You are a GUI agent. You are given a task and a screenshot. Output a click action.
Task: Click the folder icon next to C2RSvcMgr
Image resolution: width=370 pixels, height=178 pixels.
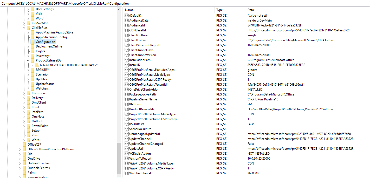pyautogui.click(x=29, y=23)
